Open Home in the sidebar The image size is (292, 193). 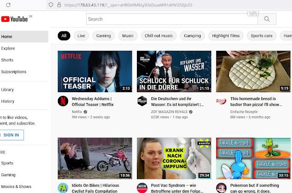[x=24, y=37]
